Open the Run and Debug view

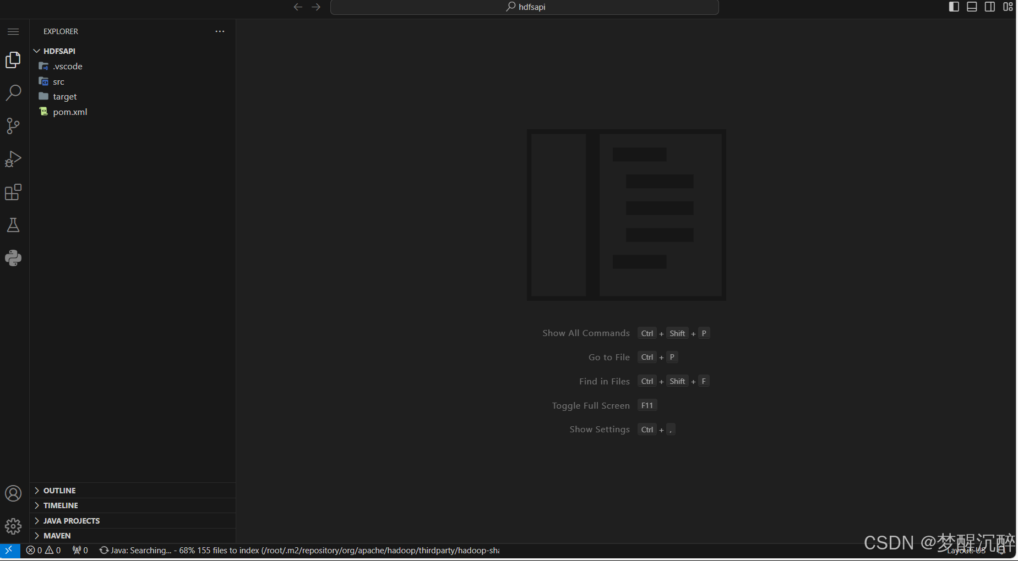pos(13,159)
